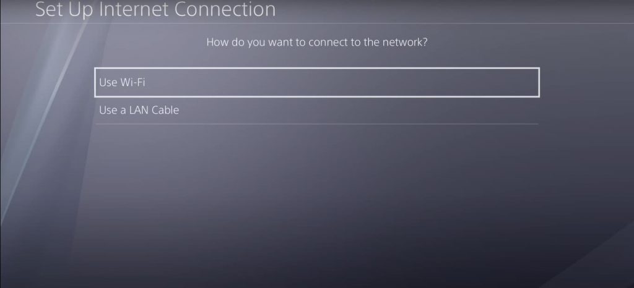
Task: Click the highlighted Use Wi-Fi row
Action: (316, 82)
